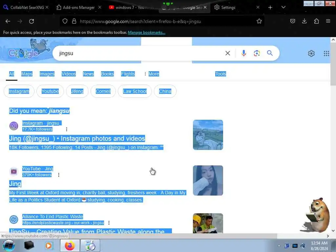Image resolution: width=336 pixels, height=252 pixels.
Task: Switch to the windows 7 YouTube tab
Action: coord(131,8)
